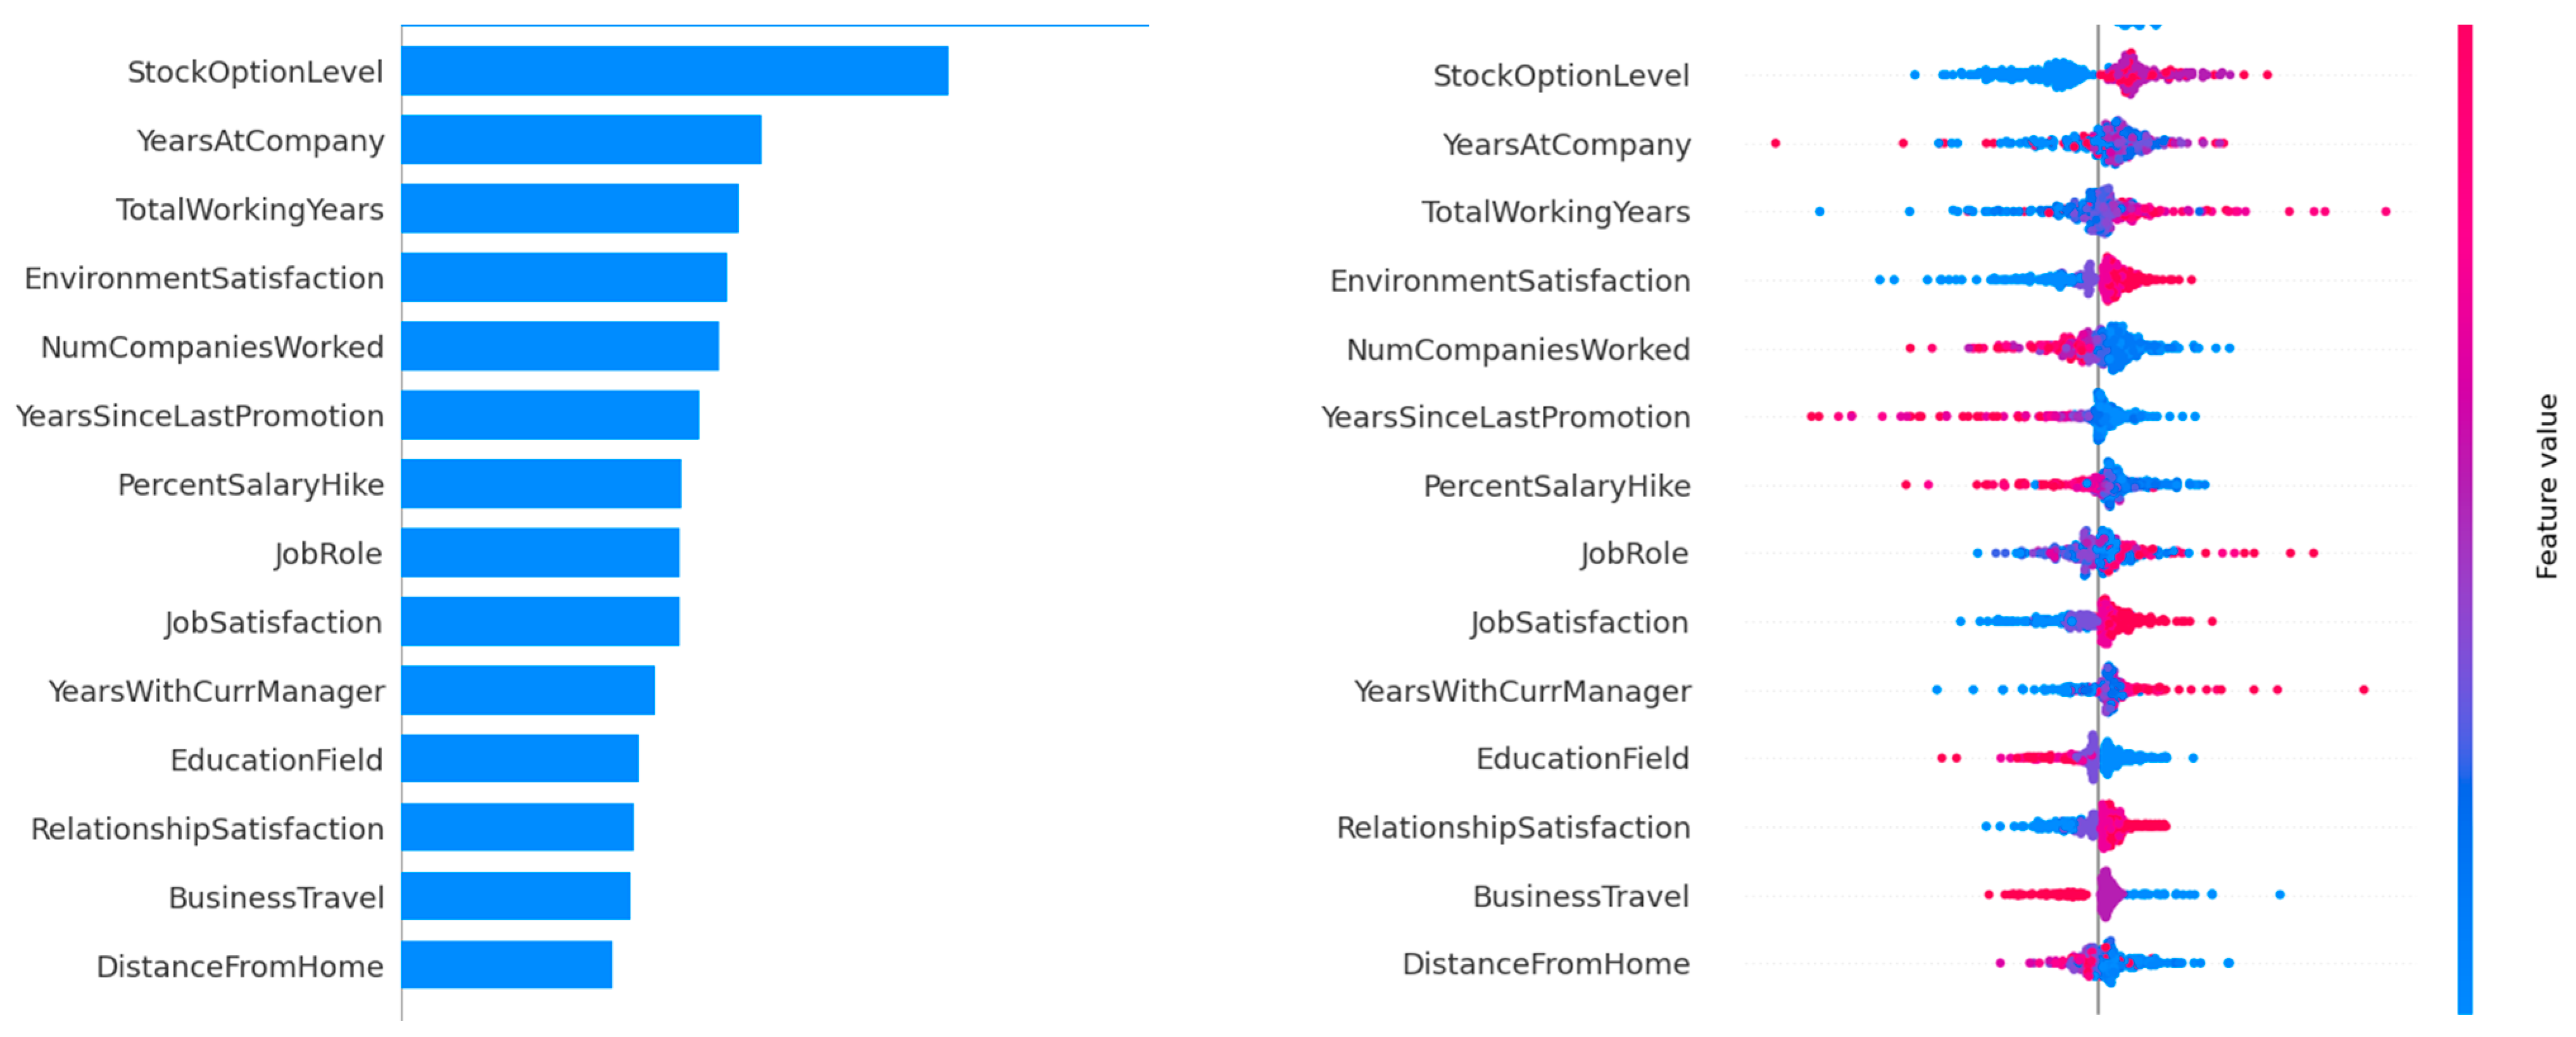Click the StockOptionLevel bar in the bar chart
Screen dimensions: 2576x1037
674,71
